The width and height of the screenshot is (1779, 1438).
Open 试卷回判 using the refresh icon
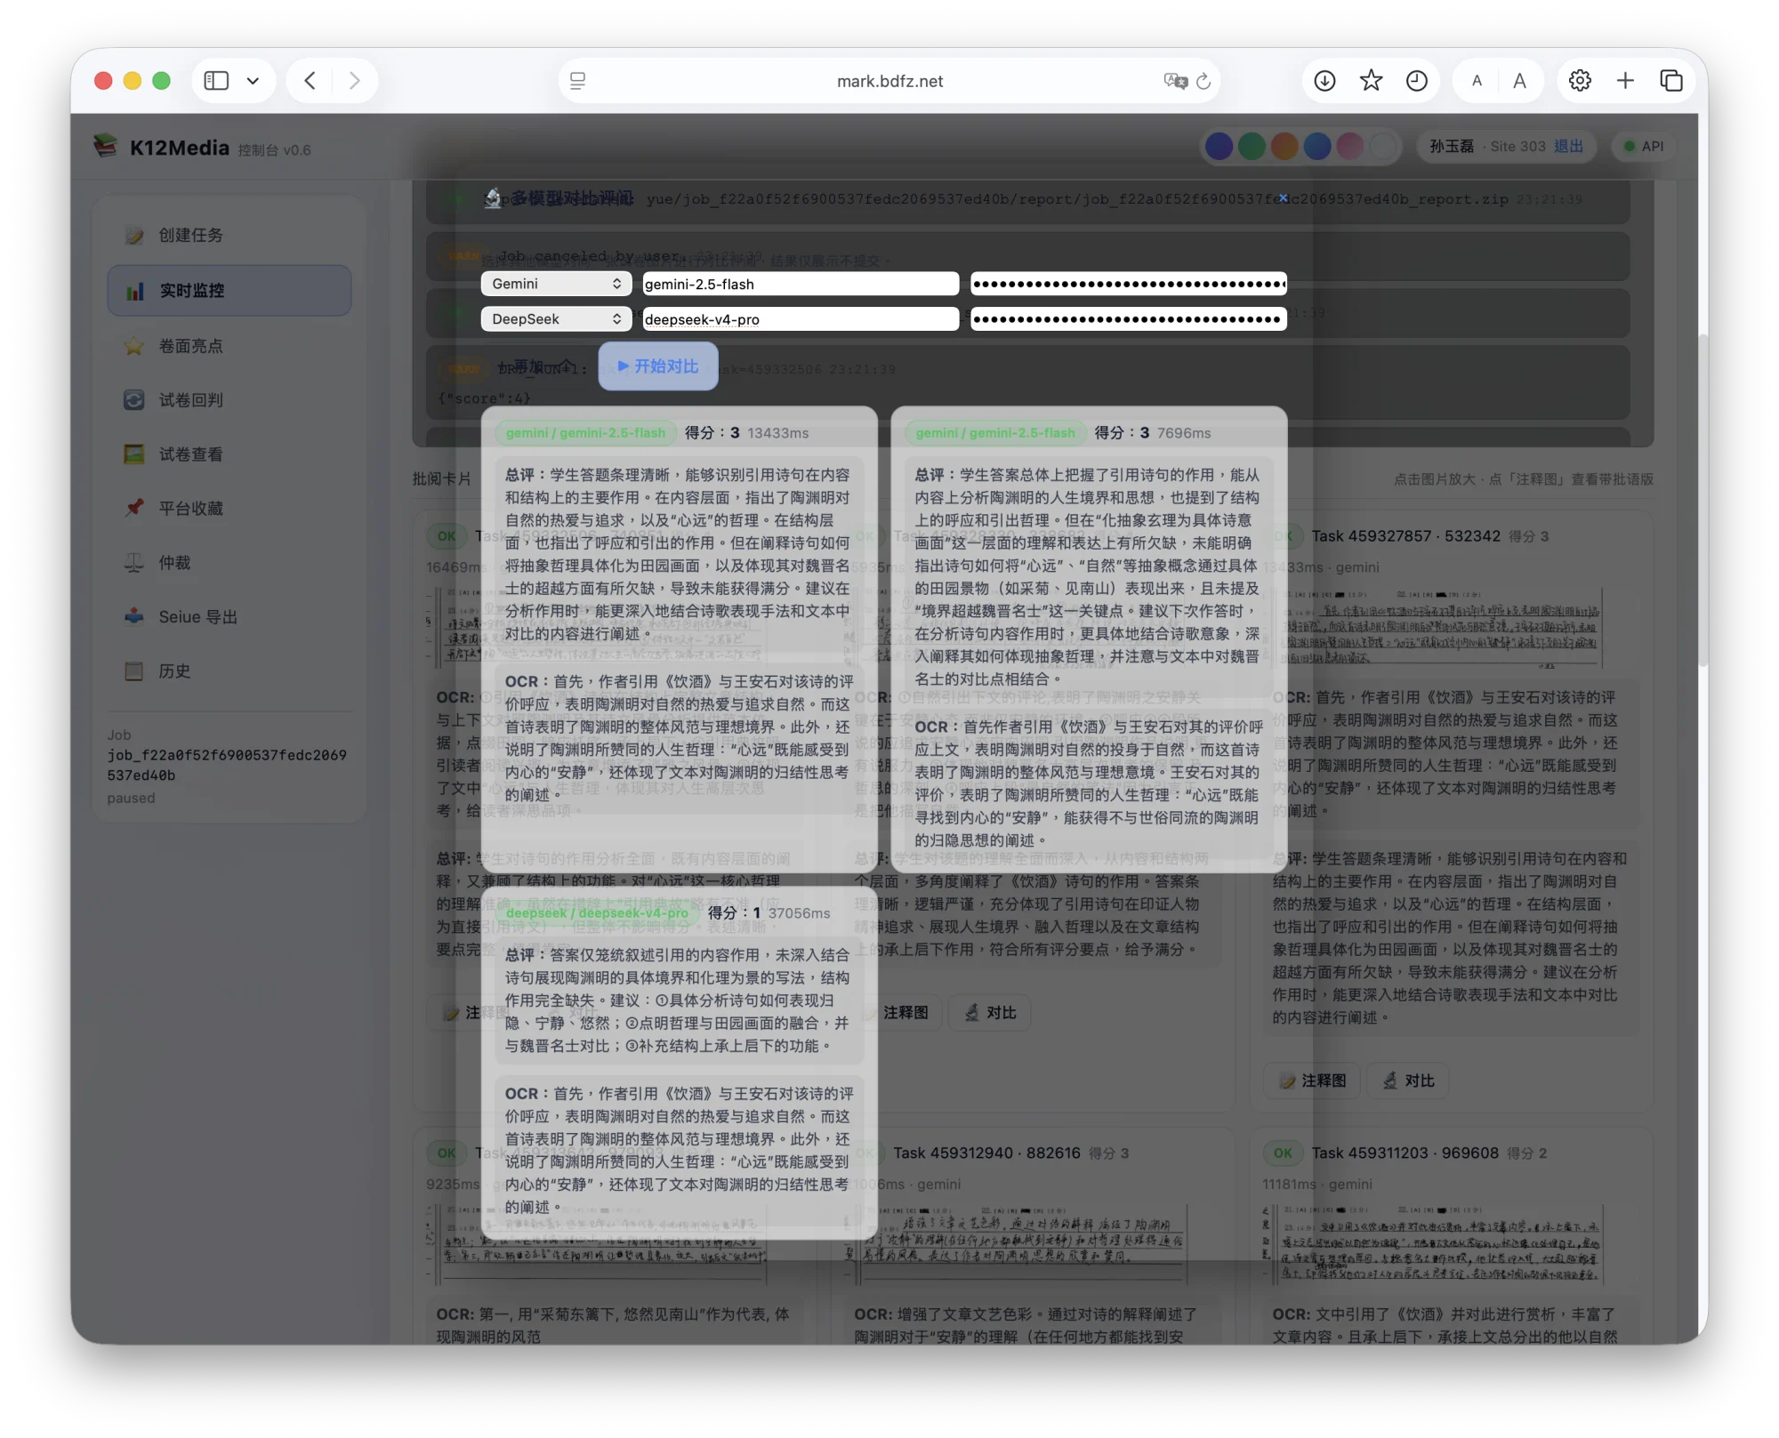coord(134,400)
